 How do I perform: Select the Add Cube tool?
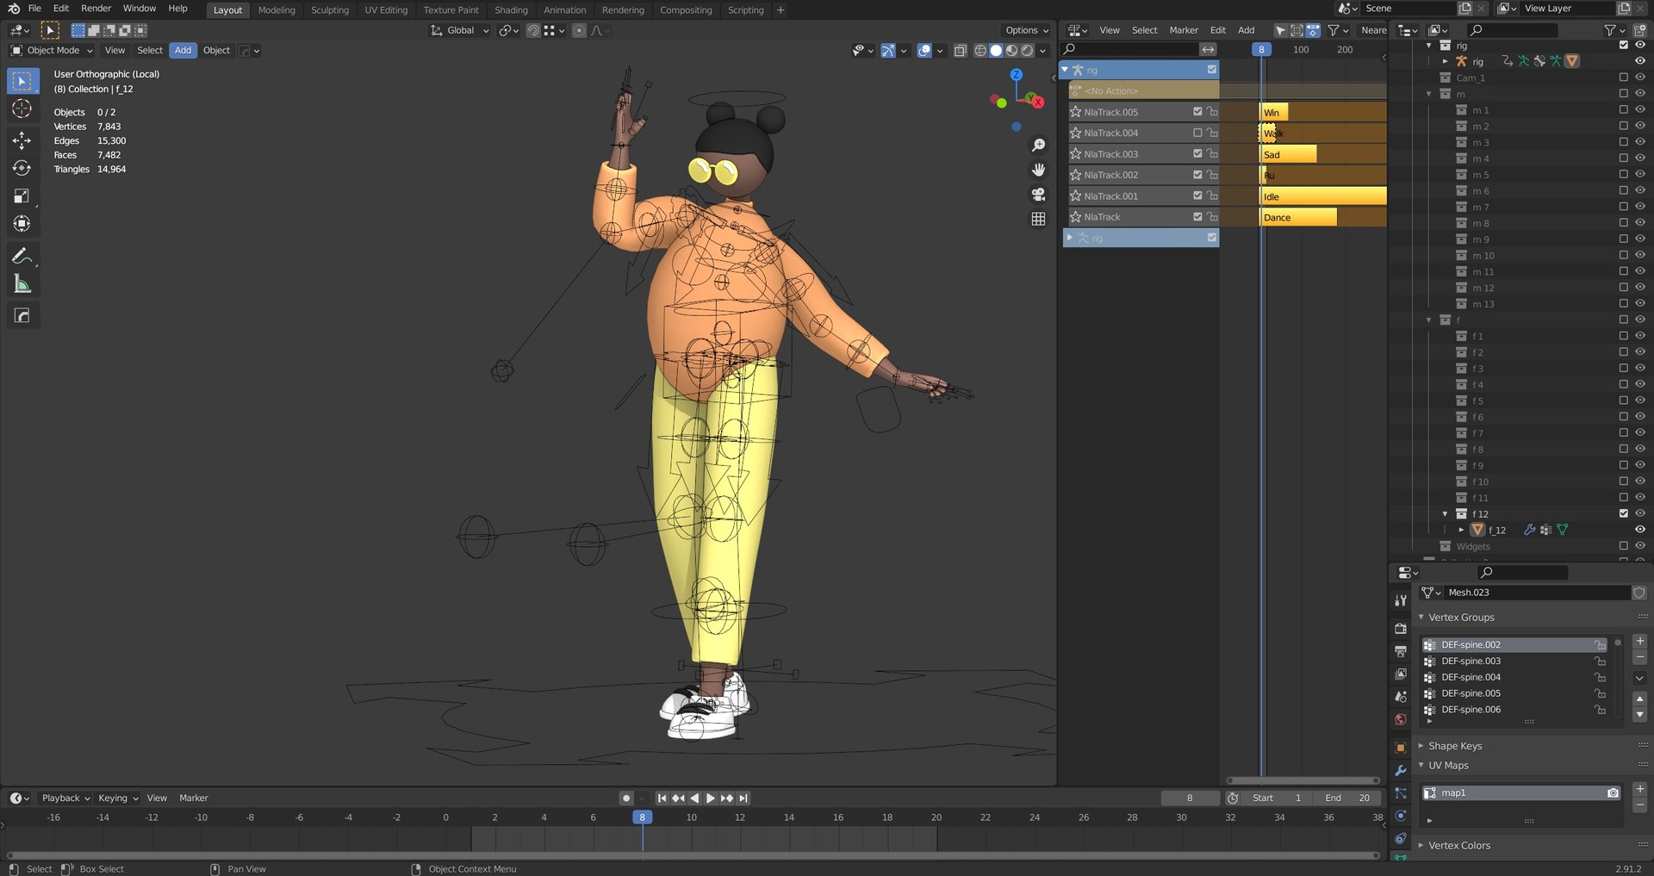tap(22, 315)
